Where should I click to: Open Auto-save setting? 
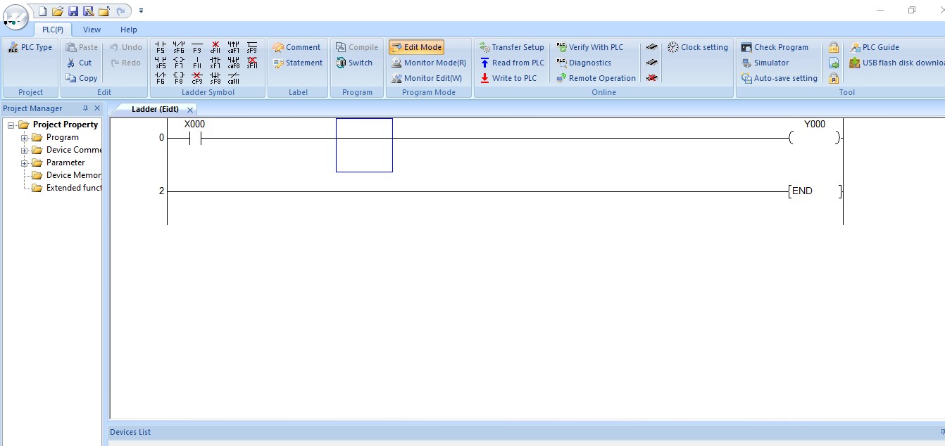(780, 78)
